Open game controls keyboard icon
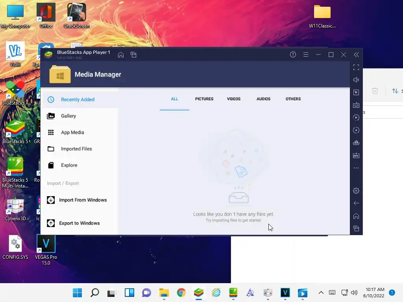The width and height of the screenshot is (403, 302). click(x=356, y=105)
